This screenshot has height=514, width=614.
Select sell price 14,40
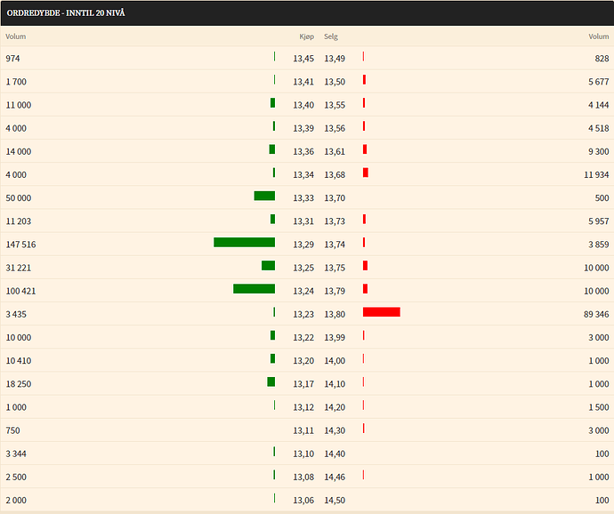[335, 454]
